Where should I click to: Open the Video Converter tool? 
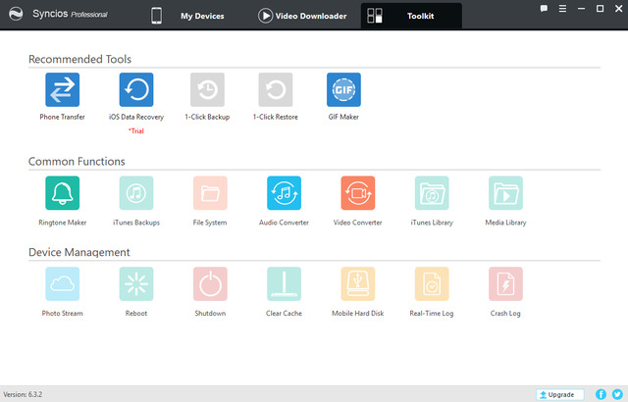pyautogui.click(x=357, y=193)
